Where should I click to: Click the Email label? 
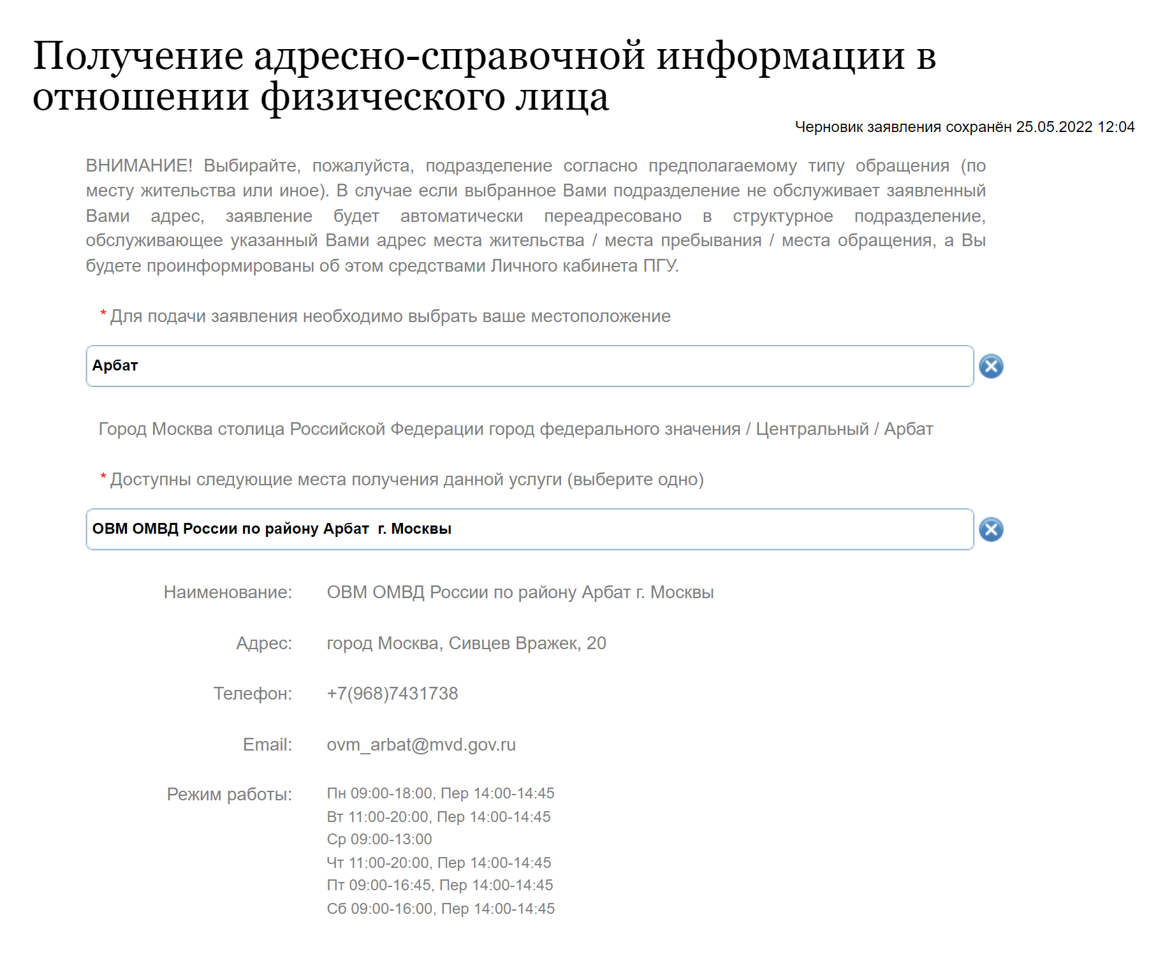[x=267, y=745]
